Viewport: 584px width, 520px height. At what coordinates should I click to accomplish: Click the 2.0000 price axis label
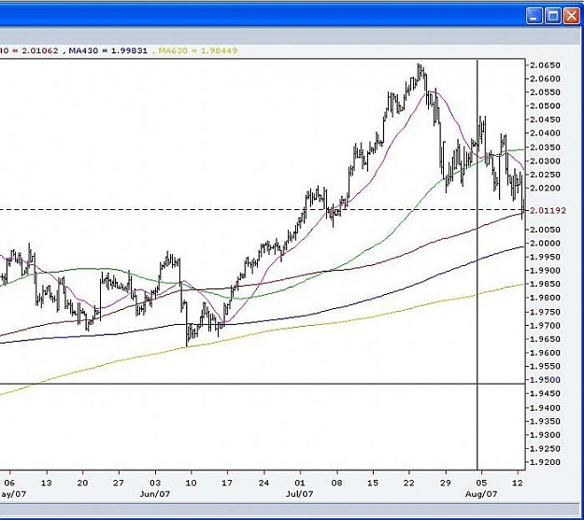(x=545, y=243)
